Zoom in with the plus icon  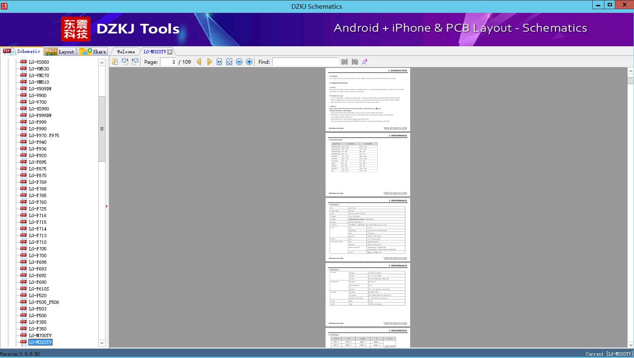point(249,62)
